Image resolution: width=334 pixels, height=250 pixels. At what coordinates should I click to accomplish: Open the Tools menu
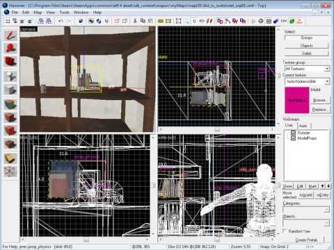[64, 12]
